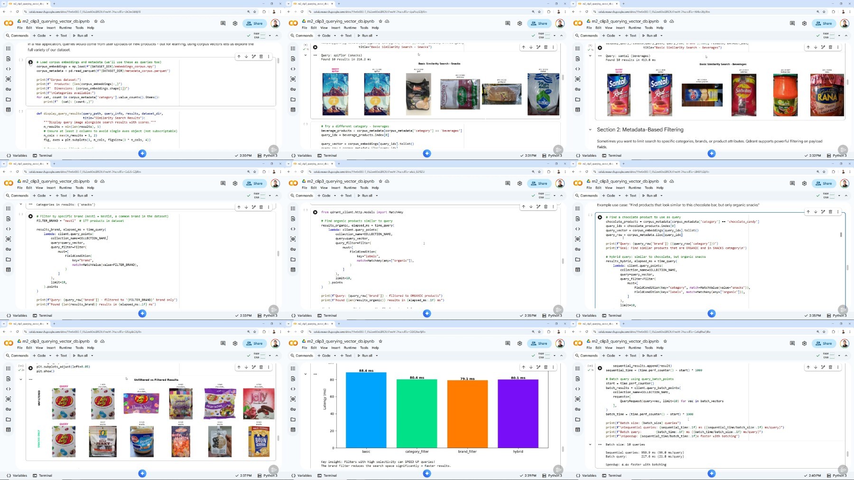Image resolution: width=854 pixels, height=480 pixels.
Task: Collapse the latency bar chart output
Action: [x=306, y=374]
